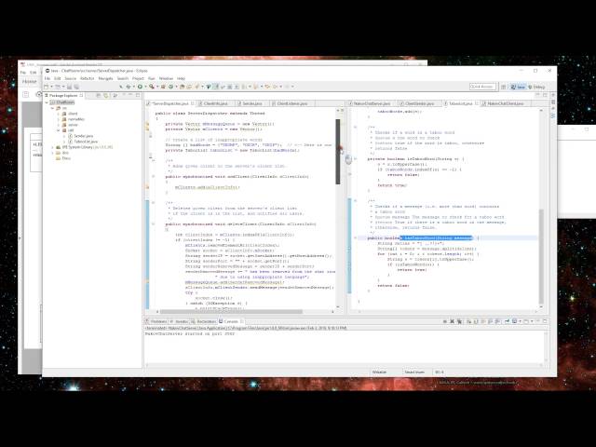Select the Package Explorer view tab
Viewport: 596px width, 447px height.
(x=63, y=95)
